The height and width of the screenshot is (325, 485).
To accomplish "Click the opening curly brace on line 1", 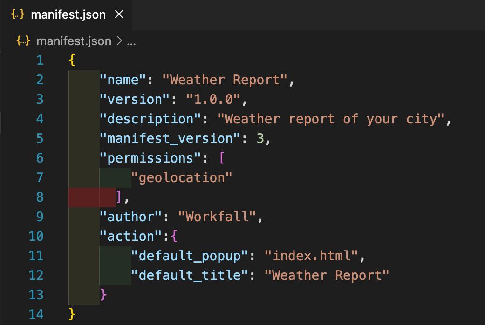I will [72, 60].
